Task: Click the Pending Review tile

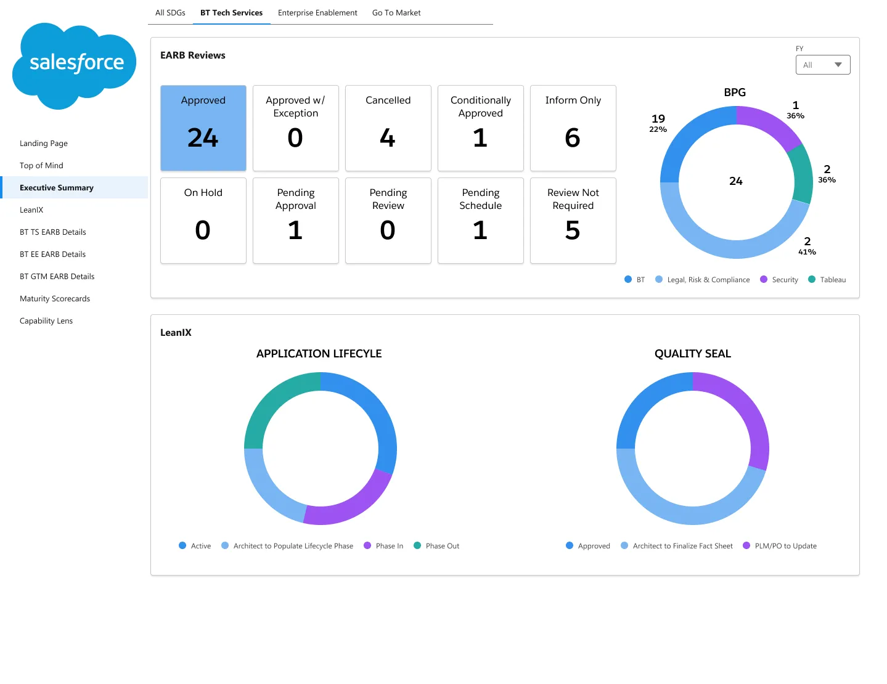Action: 388,221
